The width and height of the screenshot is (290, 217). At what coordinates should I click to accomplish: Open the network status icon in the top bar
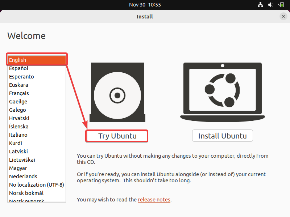tap(260, 5)
